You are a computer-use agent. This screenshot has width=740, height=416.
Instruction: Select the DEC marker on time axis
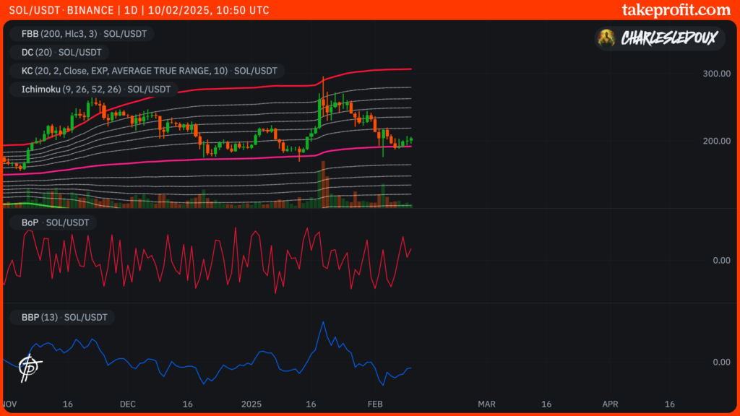point(127,404)
